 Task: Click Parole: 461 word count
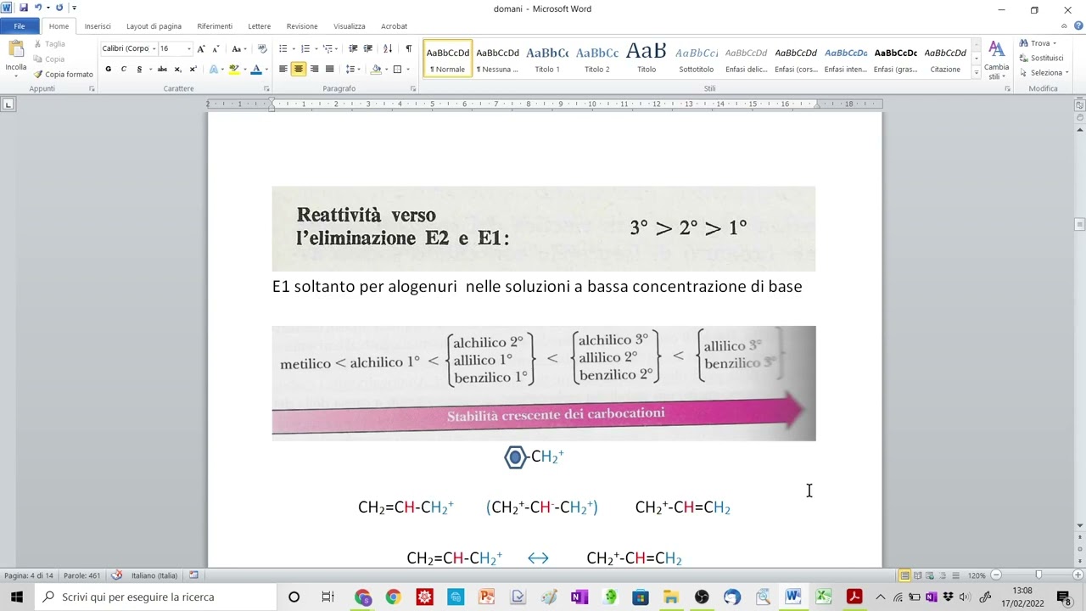tap(81, 575)
